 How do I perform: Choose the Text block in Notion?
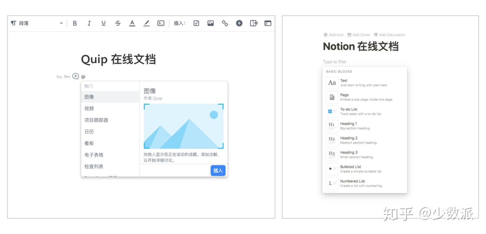(x=364, y=83)
